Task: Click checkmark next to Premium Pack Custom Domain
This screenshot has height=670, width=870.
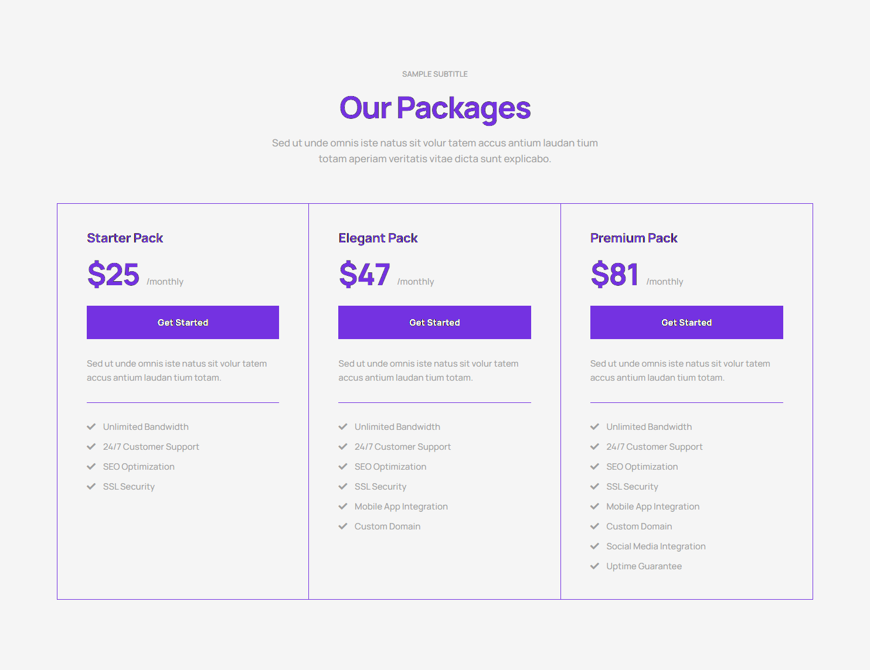Action: pos(594,527)
